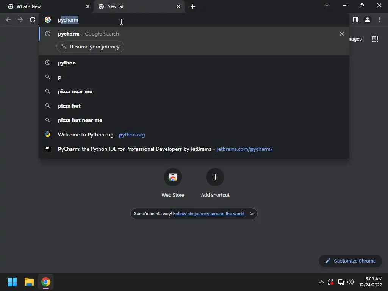Expand the tab search chevron
The height and width of the screenshot is (291, 388).
coord(327,5)
